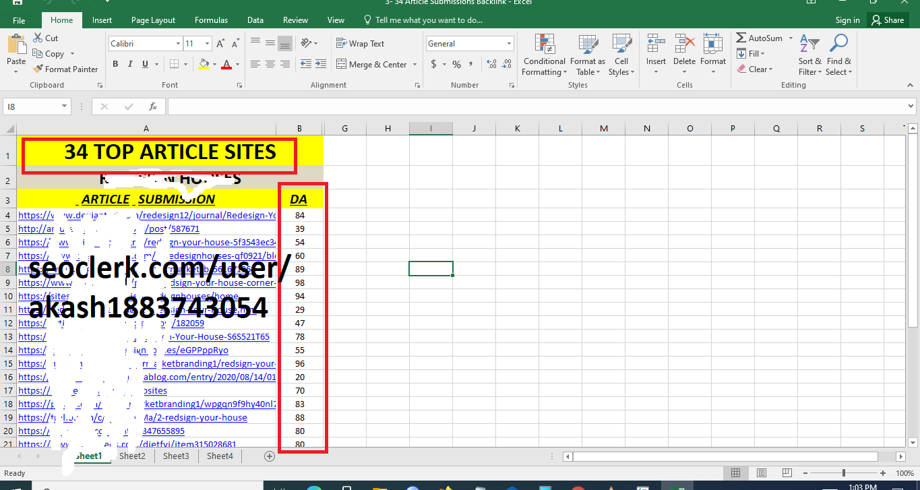Click the Delete cells icon

click(x=684, y=44)
